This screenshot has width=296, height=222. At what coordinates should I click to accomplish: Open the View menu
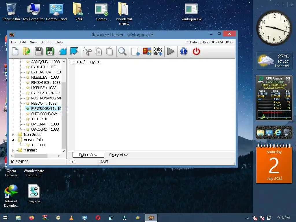coord(34,42)
